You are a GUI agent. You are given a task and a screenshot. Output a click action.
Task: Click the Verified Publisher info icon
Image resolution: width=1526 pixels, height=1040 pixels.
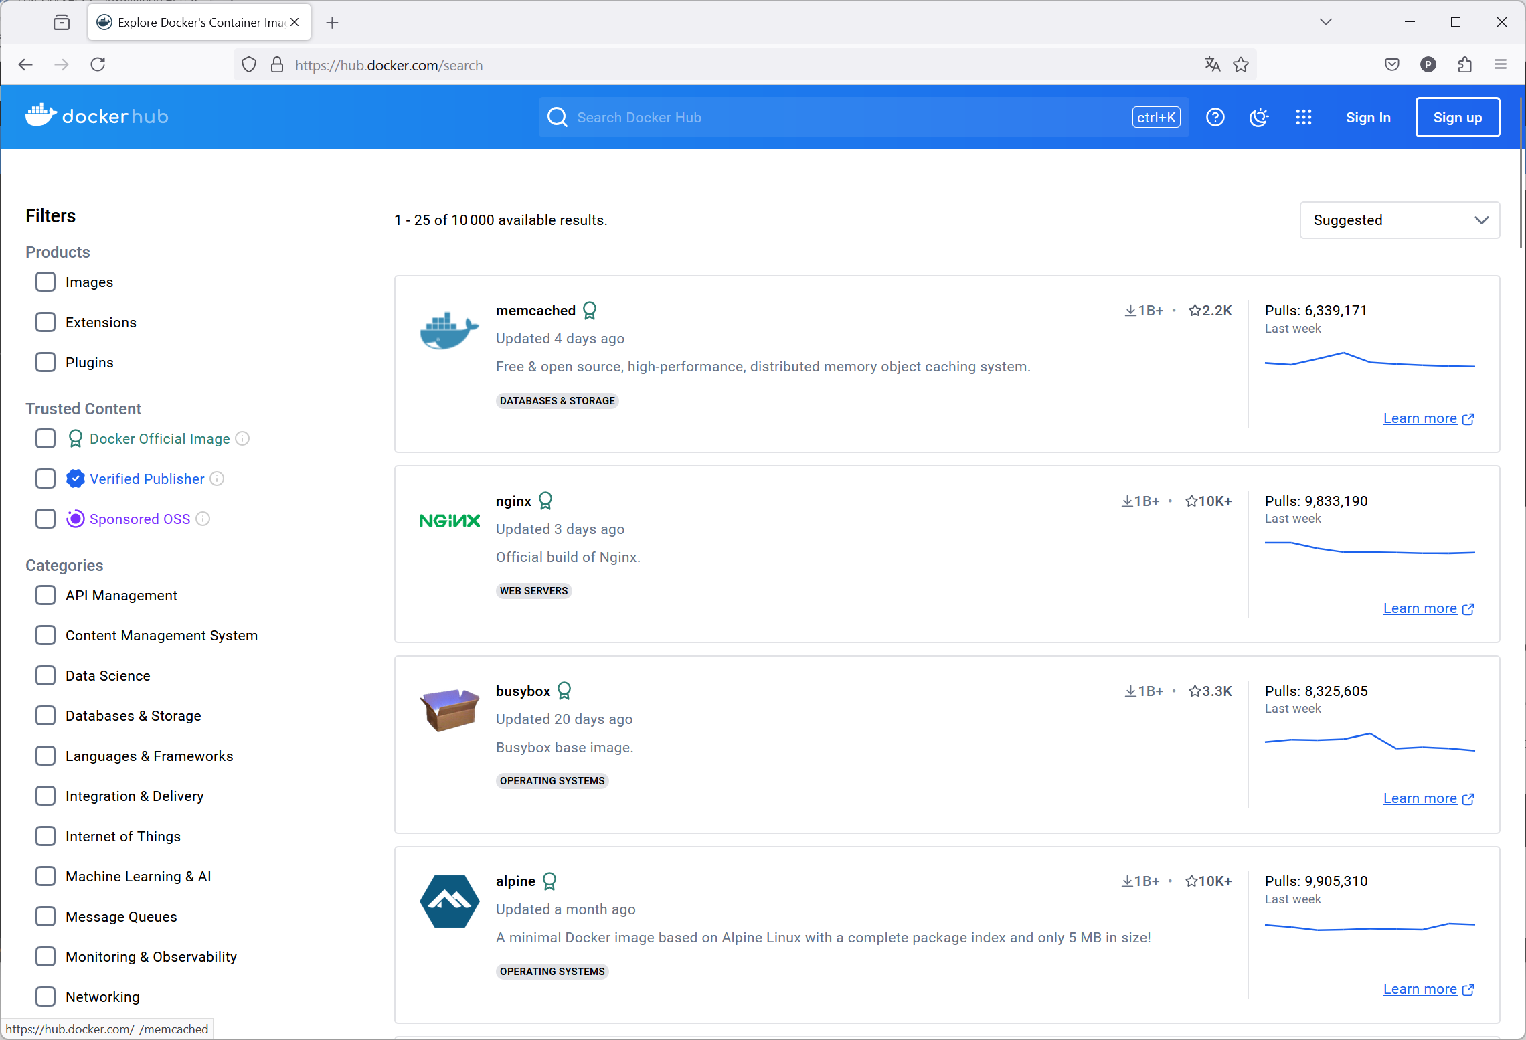click(217, 479)
